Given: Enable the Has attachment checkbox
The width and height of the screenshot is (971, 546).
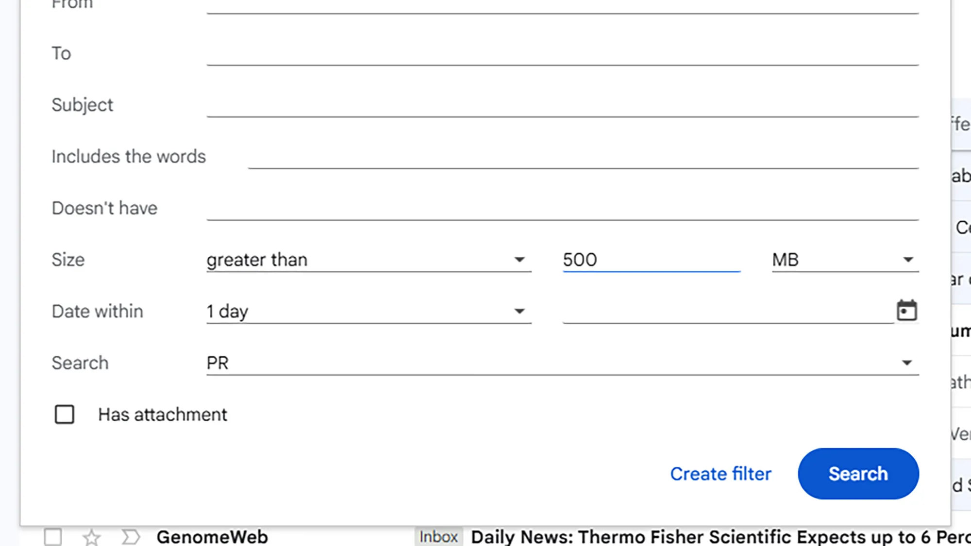Looking at the screenshot, I should 64,414.
